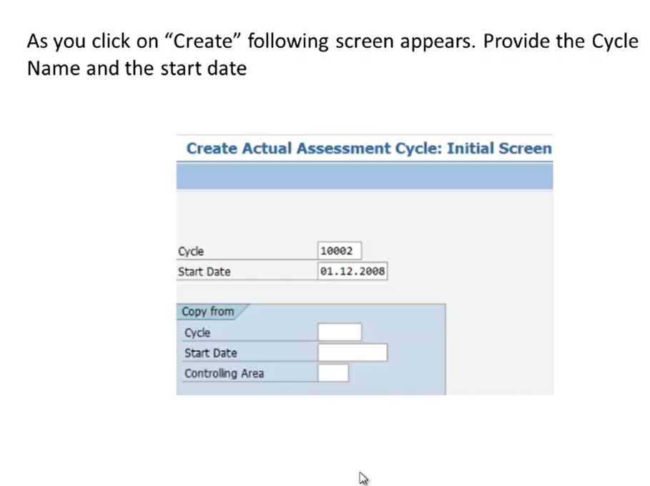Viewport: 650px width, 486px height.
Task: Select the upper Cycle label next to 10002
Action: pos(191,252)
